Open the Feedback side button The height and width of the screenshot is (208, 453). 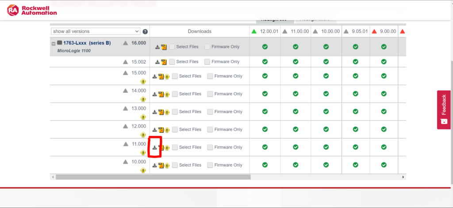[444, 110]
